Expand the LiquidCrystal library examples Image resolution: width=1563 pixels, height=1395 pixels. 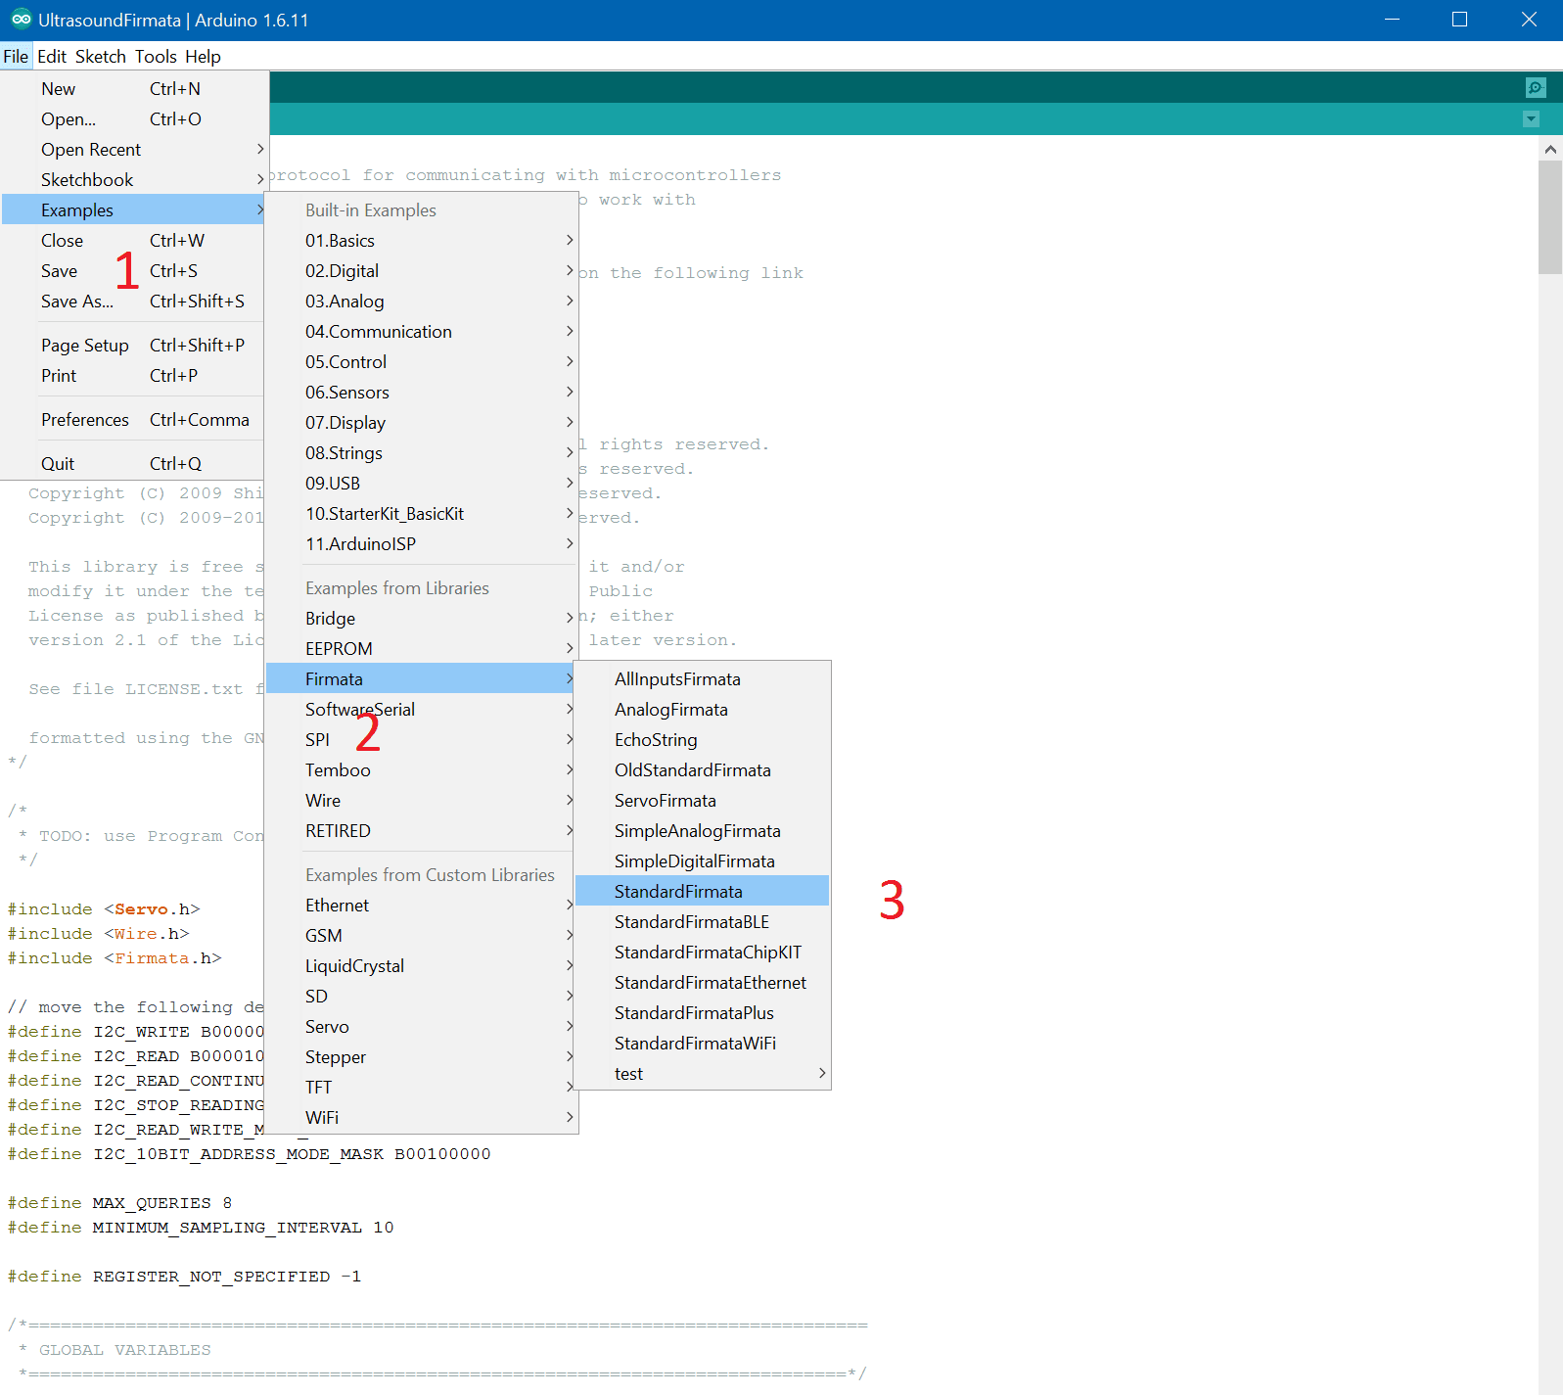click(x=422, y=966)
